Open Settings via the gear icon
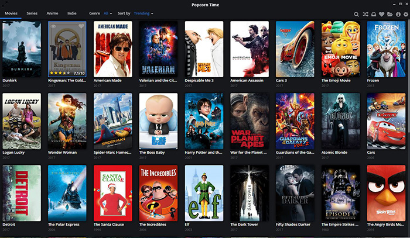 [x=406, y=13]
